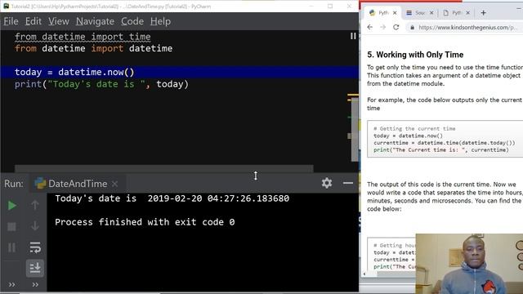Click the browser forward arrow
This screenshot has height=294, width=523.
[382, 27]
